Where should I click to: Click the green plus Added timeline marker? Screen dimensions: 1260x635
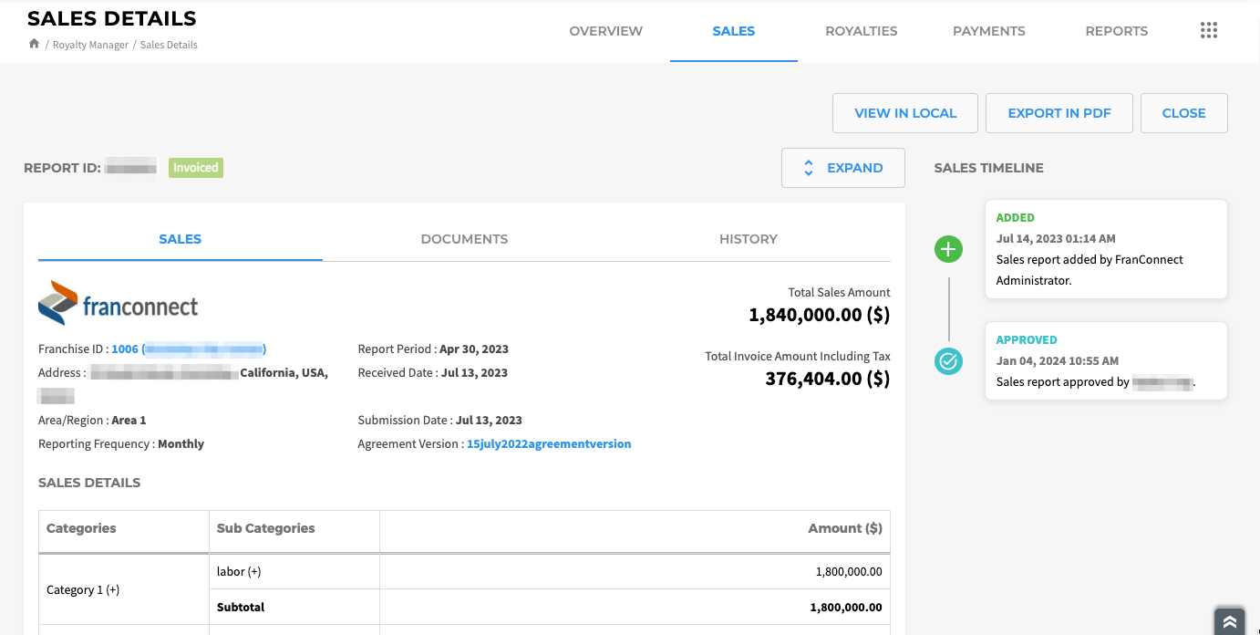(949, 248)
